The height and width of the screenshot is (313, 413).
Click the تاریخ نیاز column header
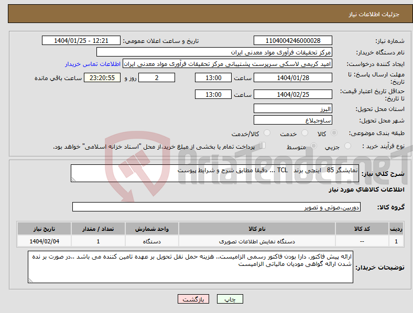pos(44,229)
